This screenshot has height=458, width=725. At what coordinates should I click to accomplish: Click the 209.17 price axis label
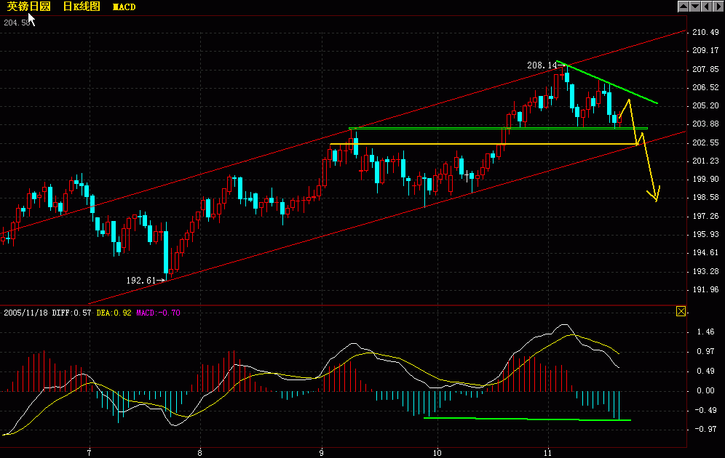click(705, 50)
